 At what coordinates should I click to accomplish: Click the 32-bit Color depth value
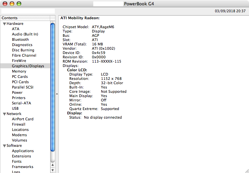pyautogui.click(x=112, y=83)
